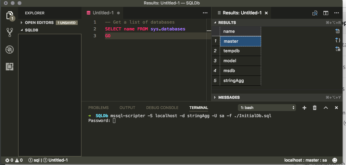Maximize the panel with the up chevron
The image size is (346, 165).
(326, 108)
